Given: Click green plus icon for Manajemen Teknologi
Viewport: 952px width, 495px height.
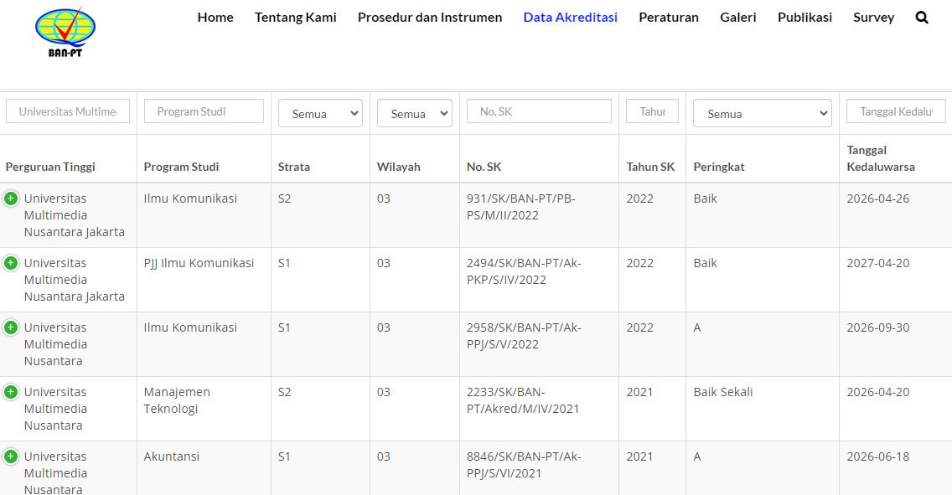Looking at the screenshot, I should [11, 392].
